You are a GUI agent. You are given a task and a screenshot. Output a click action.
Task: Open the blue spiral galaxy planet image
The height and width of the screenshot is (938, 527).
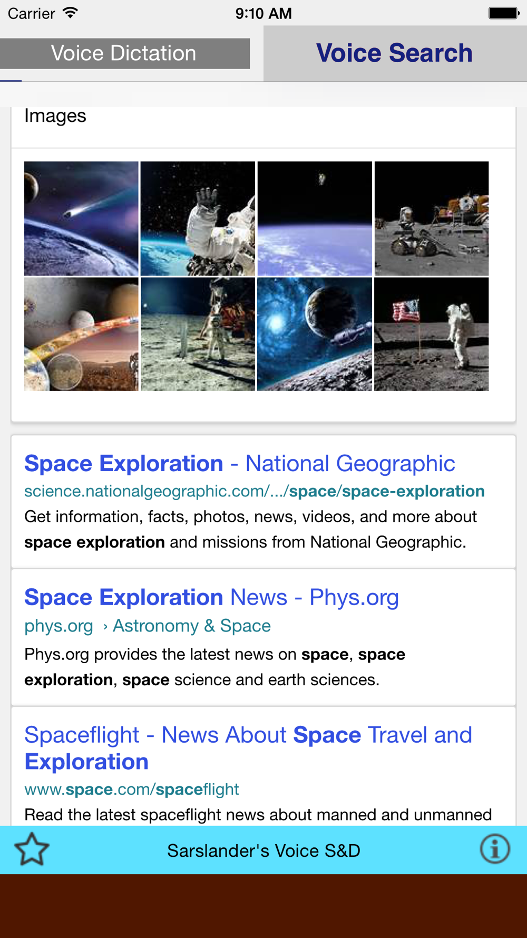[315, 334]
